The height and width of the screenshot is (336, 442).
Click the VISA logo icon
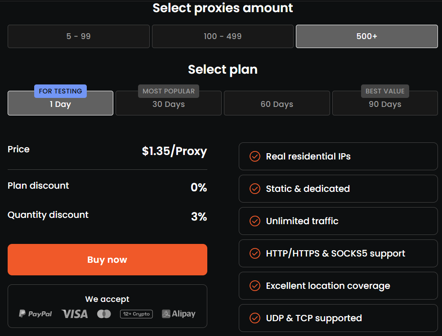coord(75,314)
